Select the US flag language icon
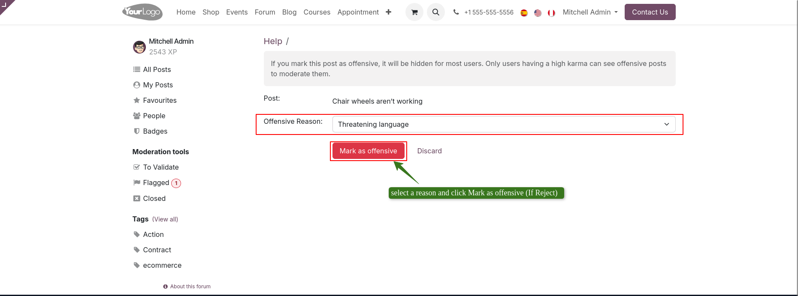 (538, 13)
